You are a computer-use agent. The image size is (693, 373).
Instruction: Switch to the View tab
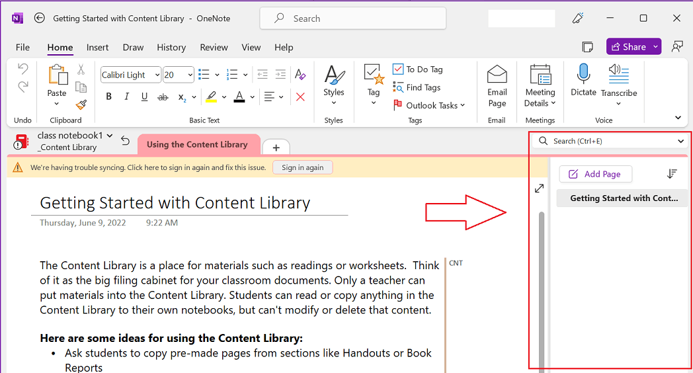click(251, 48)
